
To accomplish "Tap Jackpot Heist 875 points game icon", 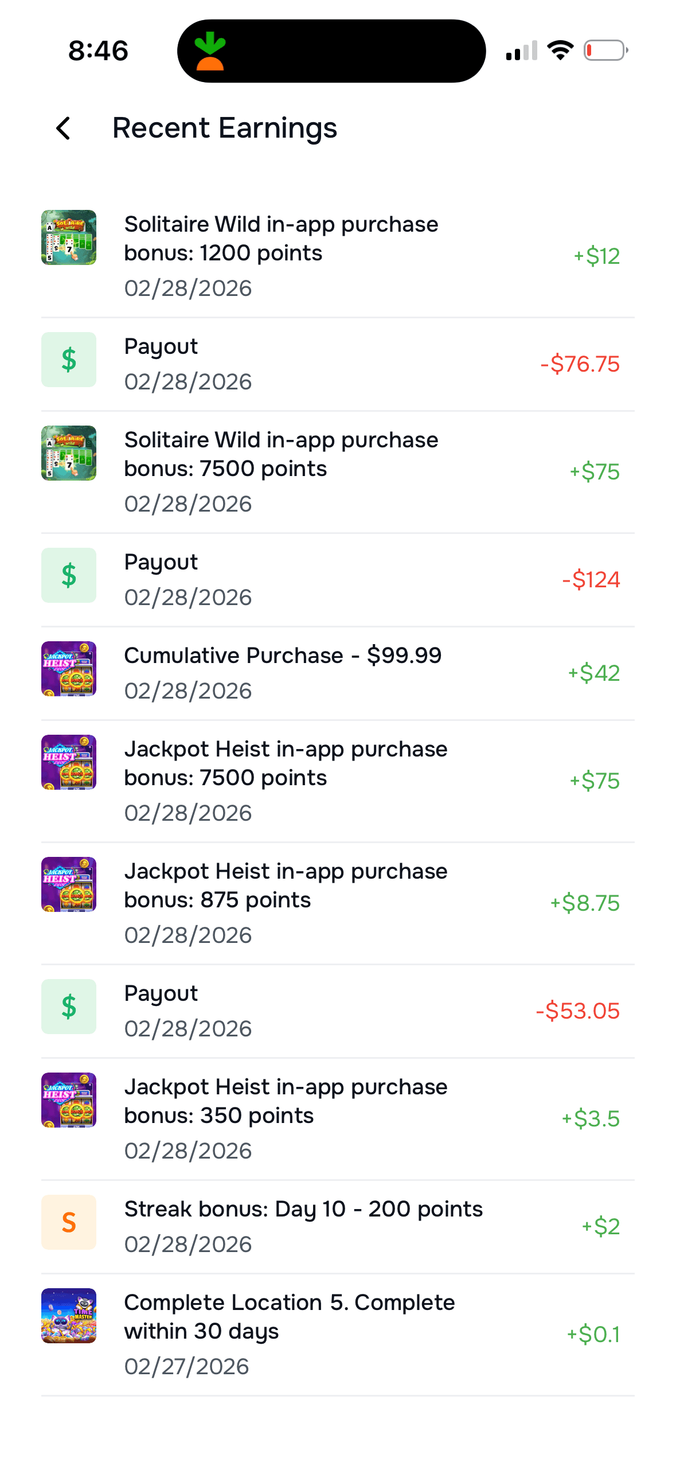I will [x=69, y=884].
